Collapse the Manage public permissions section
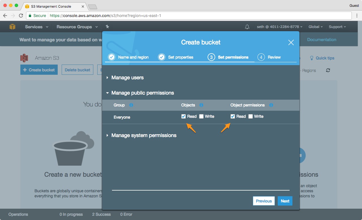Viewport: 362px width, 220px height. 142,93
